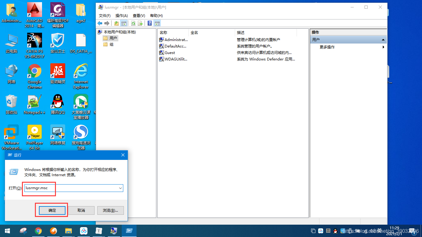Image resolution: width=422 pixels, height=237 pixels.
Task: Click the 确定 button in the Run dialog
Action: pos(51,210)
